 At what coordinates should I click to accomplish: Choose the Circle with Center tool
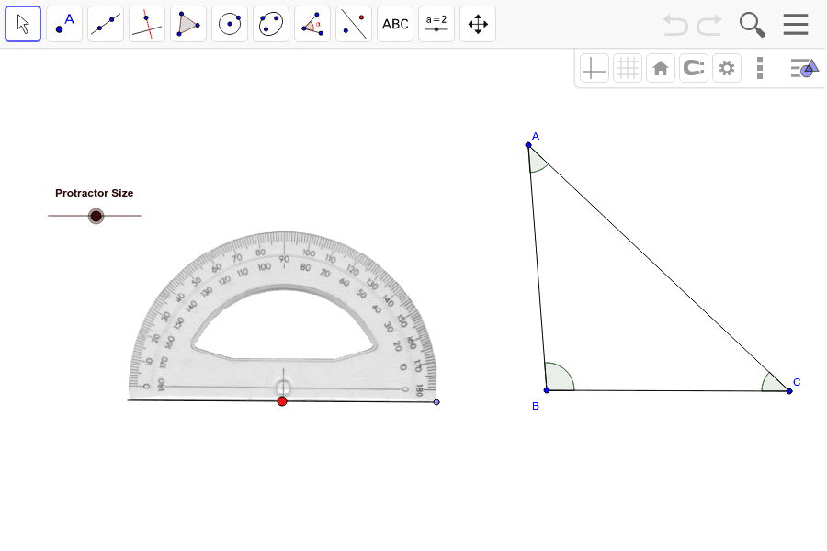pyautogui.click(x=230, y=24)
